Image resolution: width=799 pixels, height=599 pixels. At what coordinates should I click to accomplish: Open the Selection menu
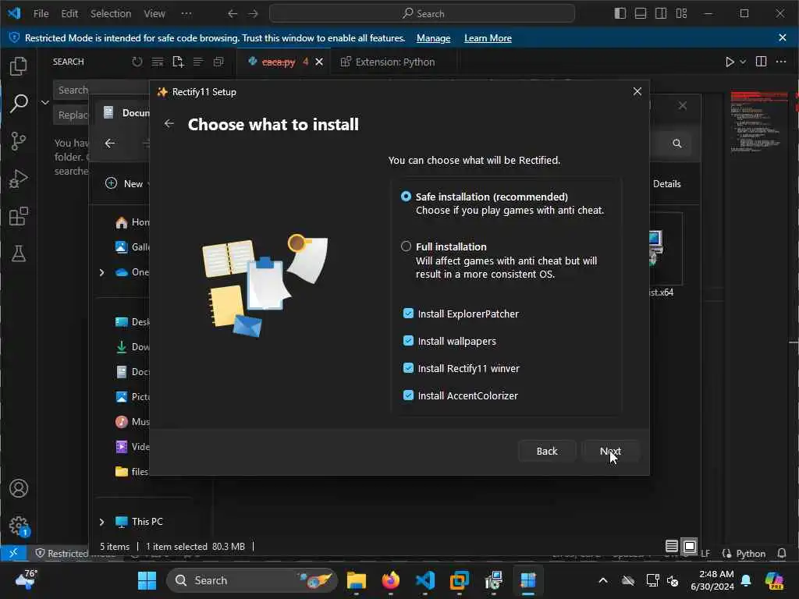tap(111, 14)
